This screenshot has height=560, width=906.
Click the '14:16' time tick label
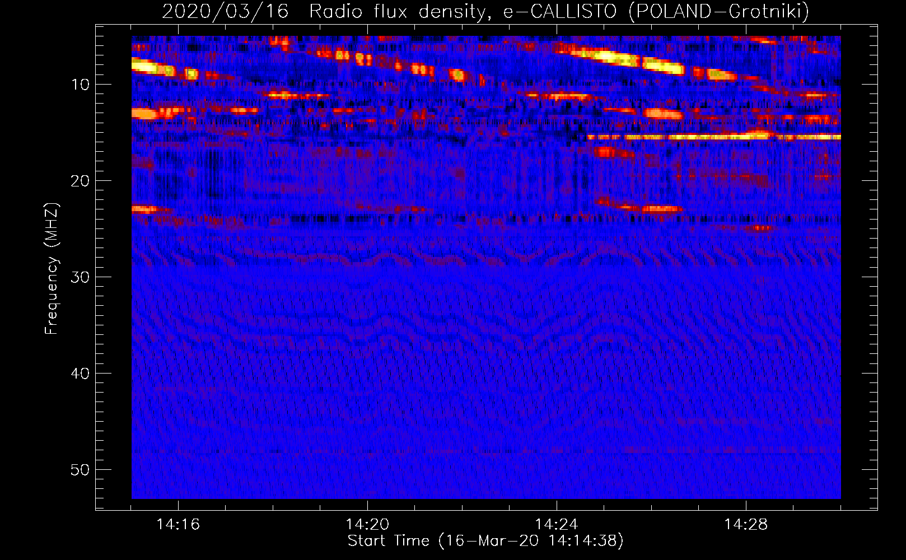click(x=178, y=525)
